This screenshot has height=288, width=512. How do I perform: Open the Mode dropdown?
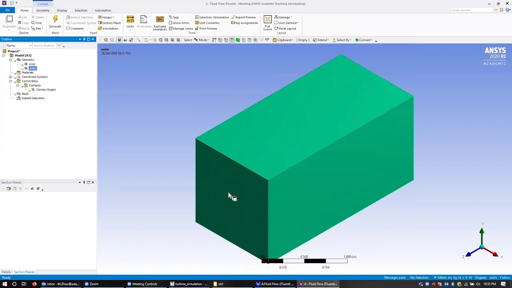(202, 40)
